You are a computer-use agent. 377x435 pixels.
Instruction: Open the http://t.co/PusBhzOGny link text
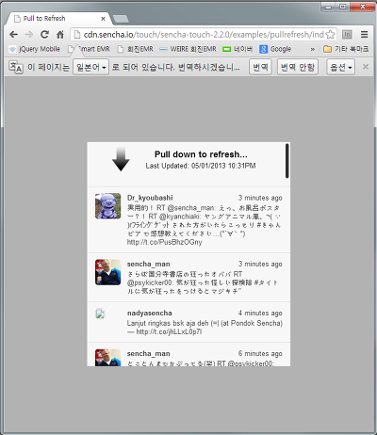pos(164,242)
